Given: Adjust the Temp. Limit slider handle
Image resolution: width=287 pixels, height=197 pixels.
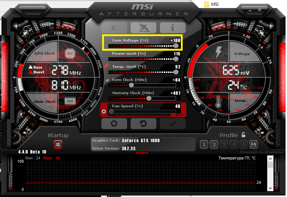Looking at the screenshot, I should (x=176, y=72).
